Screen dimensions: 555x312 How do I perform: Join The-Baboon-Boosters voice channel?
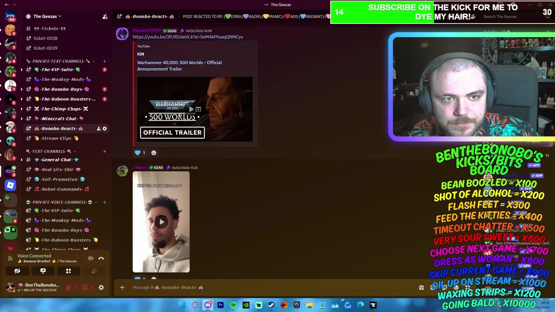tap(66, 240)
